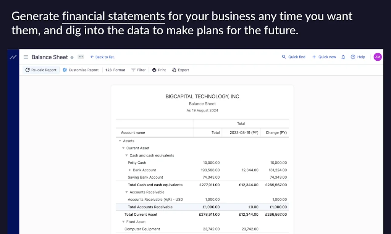Collapse the Accounts Receivable group
Screen dimensions: 391x234
126,192
